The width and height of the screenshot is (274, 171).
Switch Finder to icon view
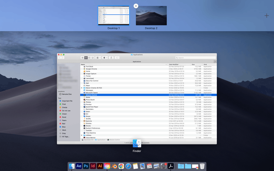coord(83,58)
